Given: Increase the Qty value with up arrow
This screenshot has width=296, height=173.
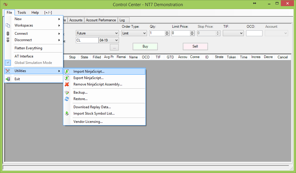Looking at the screenshot, I should [167, 32].
